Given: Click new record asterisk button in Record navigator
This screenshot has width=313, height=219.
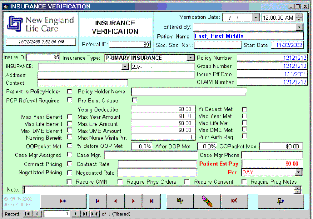Looking at the screenshot, I should pyautogui.click(x=95, y=214).
